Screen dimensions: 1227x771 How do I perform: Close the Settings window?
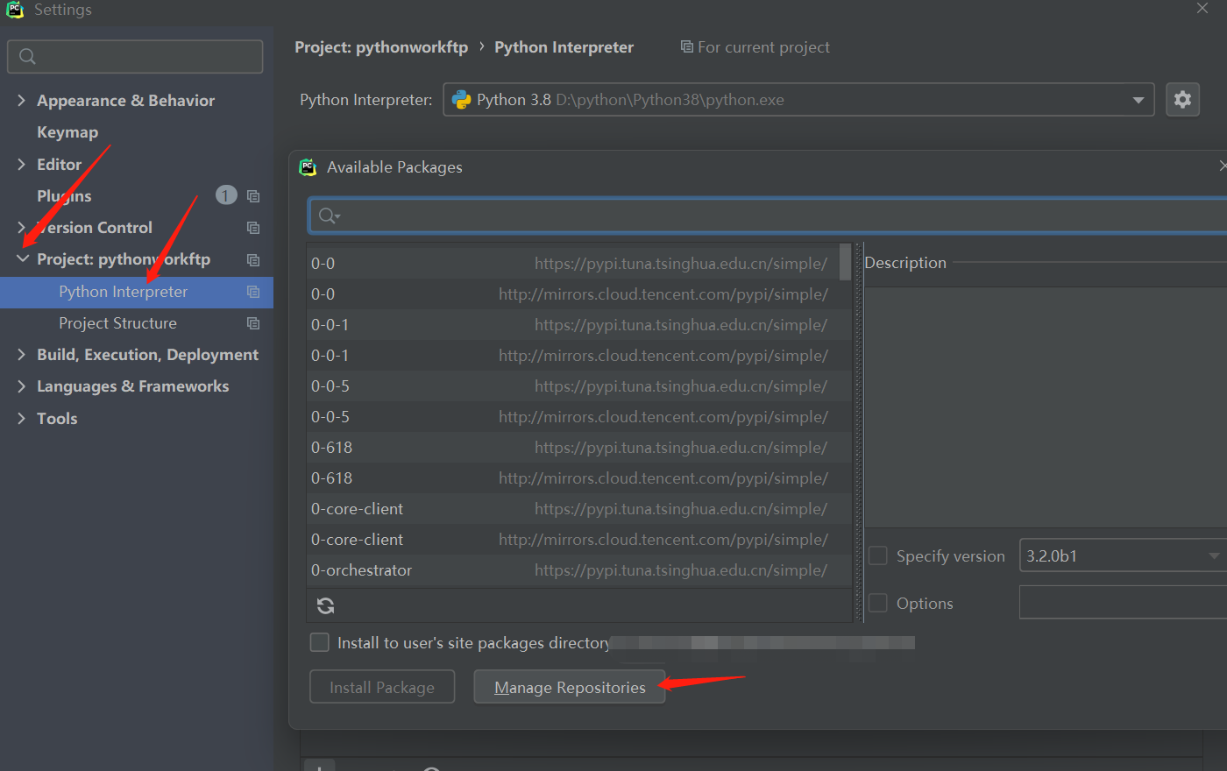1202,8
